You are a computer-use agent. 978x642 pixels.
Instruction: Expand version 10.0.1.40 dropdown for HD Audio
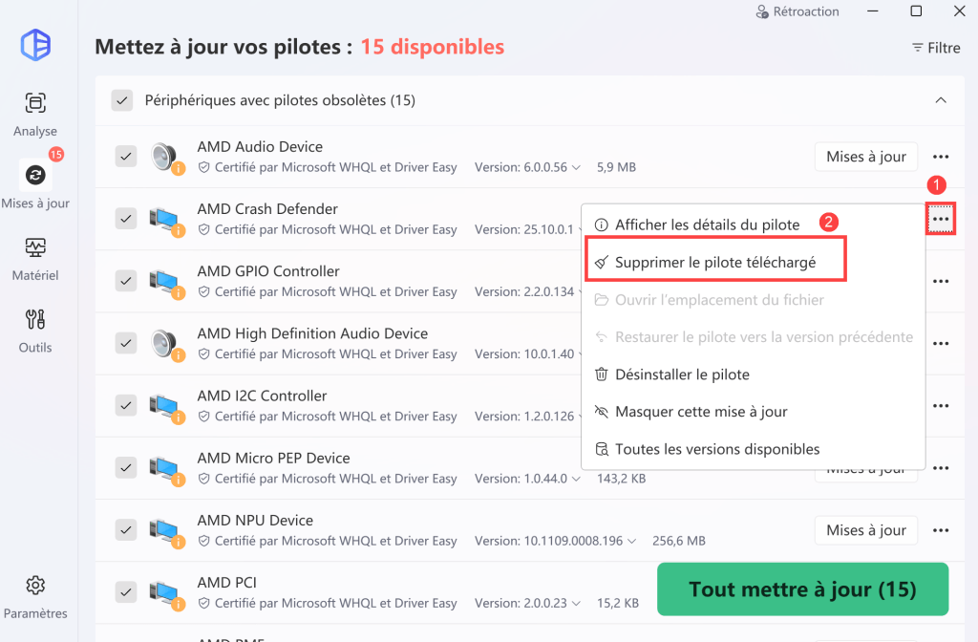[578, 354]
